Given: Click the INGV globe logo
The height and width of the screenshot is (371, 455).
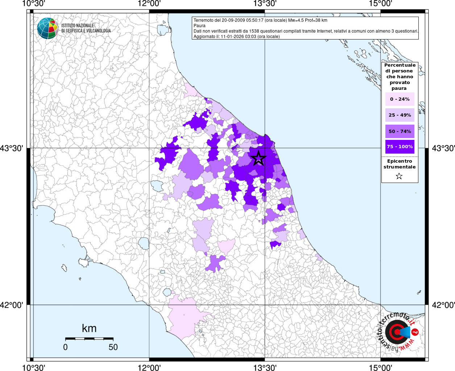Looking at the screenshot, I should click(x=47, y=28).
